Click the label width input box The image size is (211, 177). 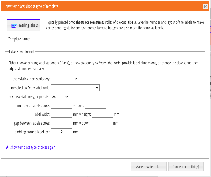[62, 114]
